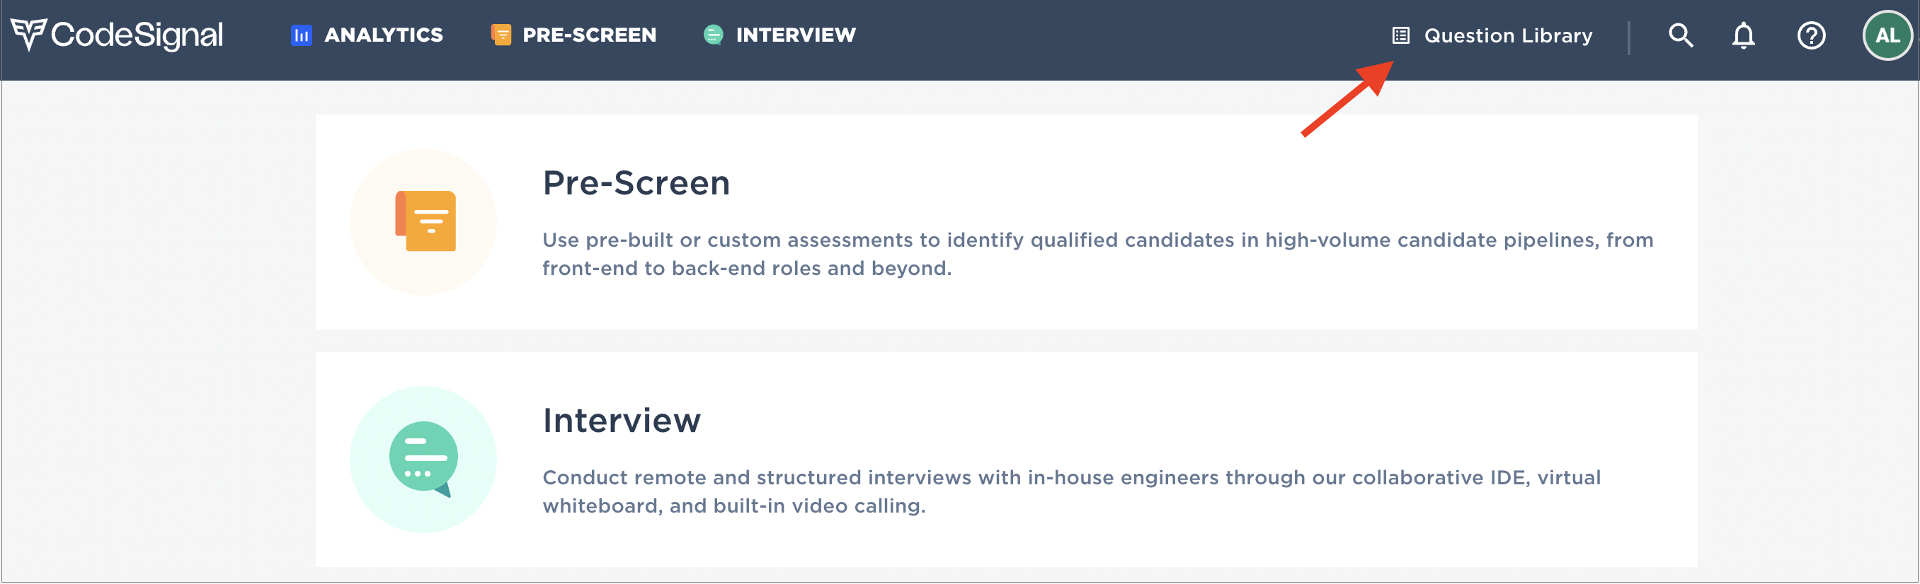Open the AL user avatar menu
The image size is (1920, 584).
(1887, 35)
